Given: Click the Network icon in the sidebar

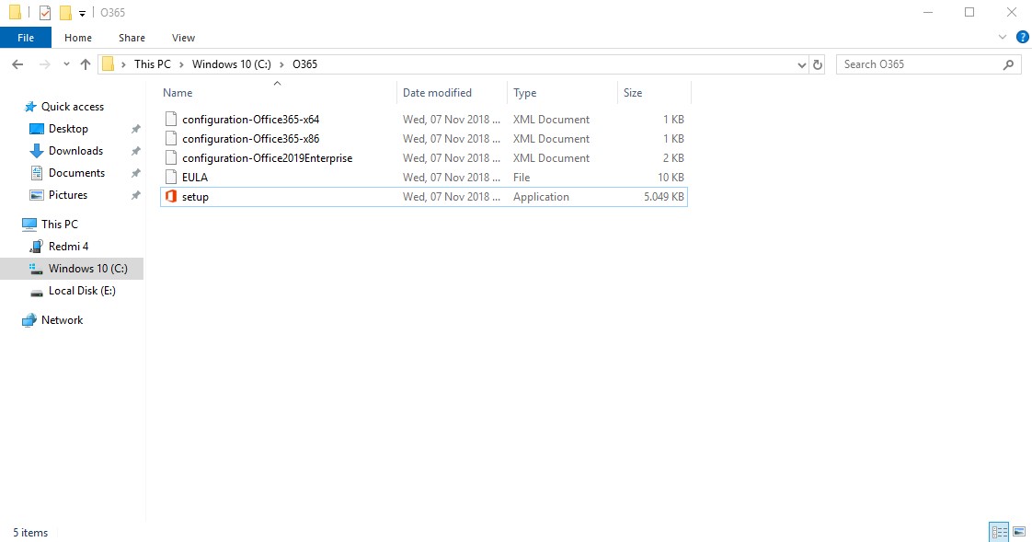Looking at the screenshot, I should [x=29, y=320].
